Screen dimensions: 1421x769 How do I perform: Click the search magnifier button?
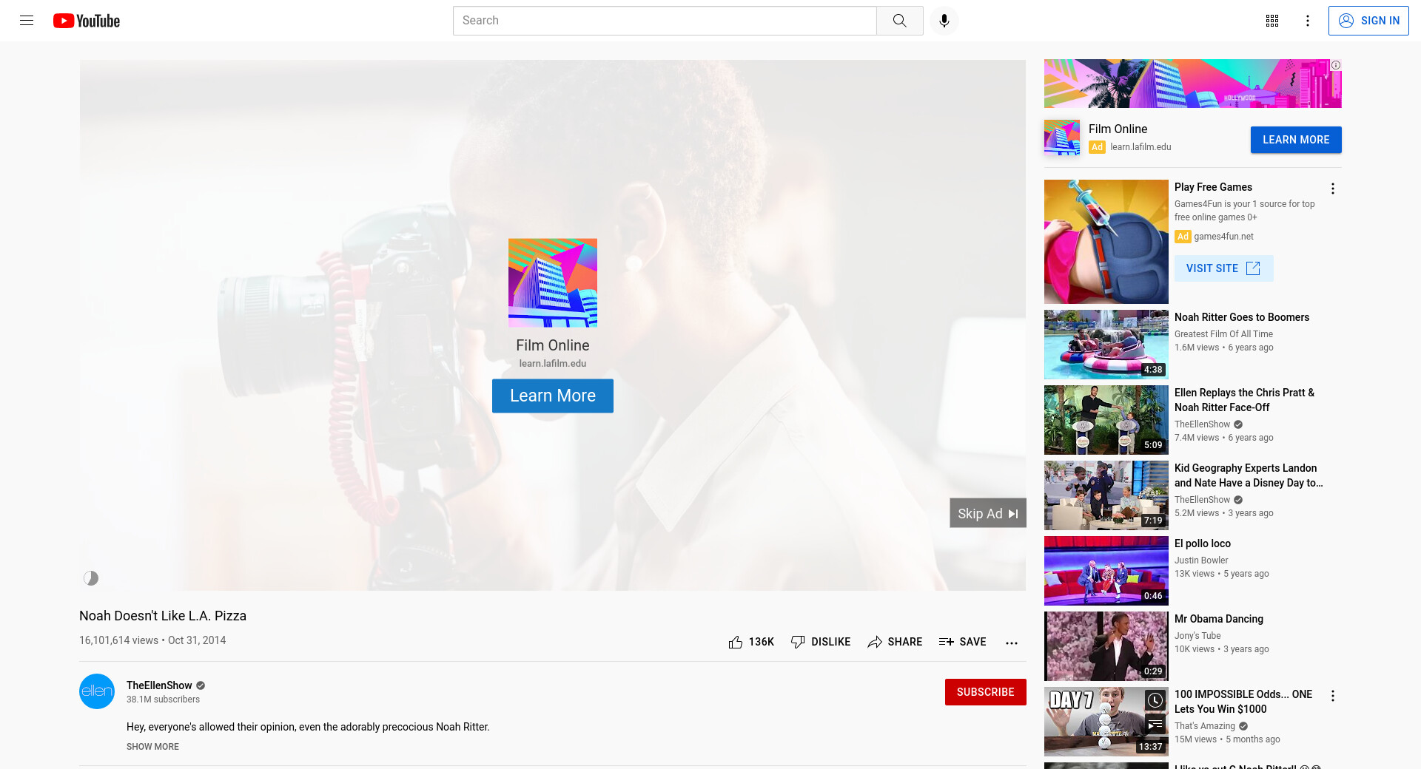pyautogui.click(x=899, y=21)
